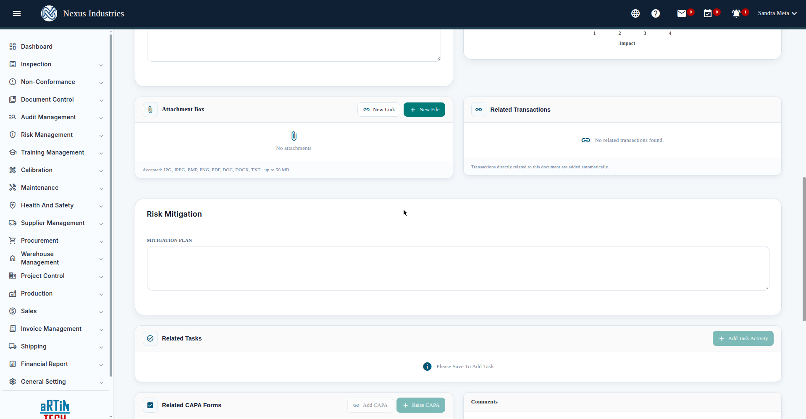The image size is (806, 419).
Task: Click the Shipping truck icon
Action: 13,346
